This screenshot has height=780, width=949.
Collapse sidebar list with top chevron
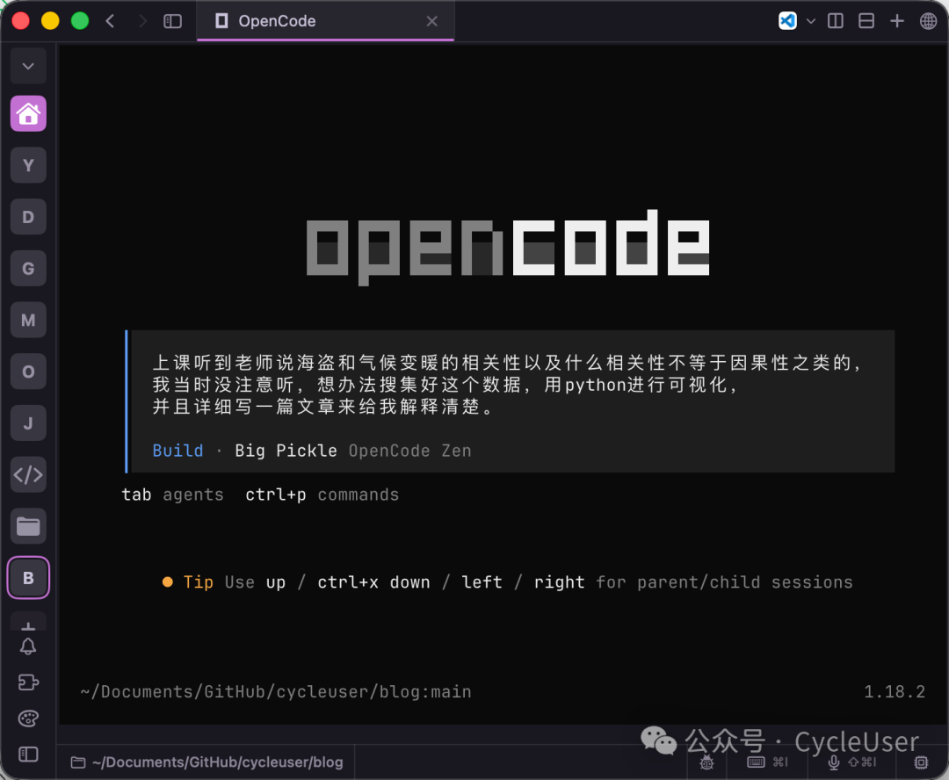(28, 66)
